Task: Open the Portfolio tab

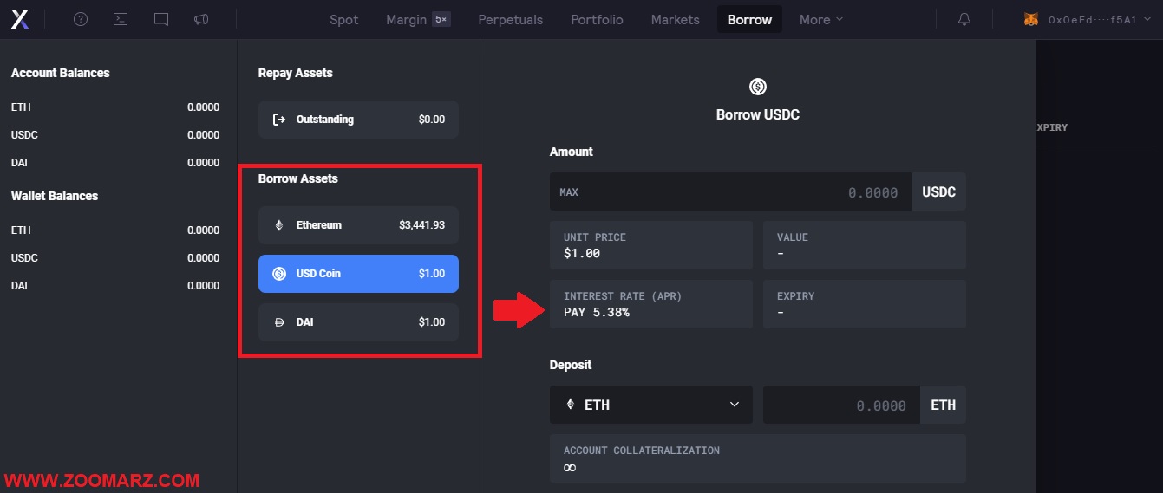Action: (597, 19)
